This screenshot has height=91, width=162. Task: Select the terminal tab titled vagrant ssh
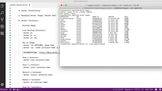tap(112, 8)
